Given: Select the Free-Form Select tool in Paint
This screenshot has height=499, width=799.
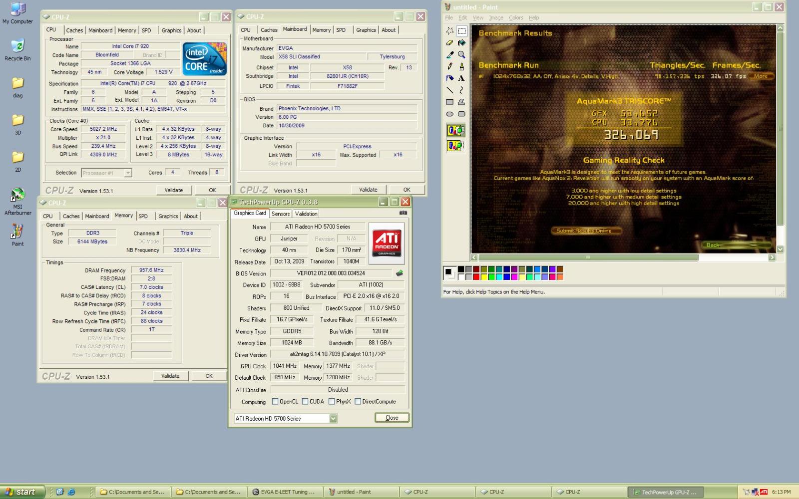Looking at the screenshot, I should (449, 31).
